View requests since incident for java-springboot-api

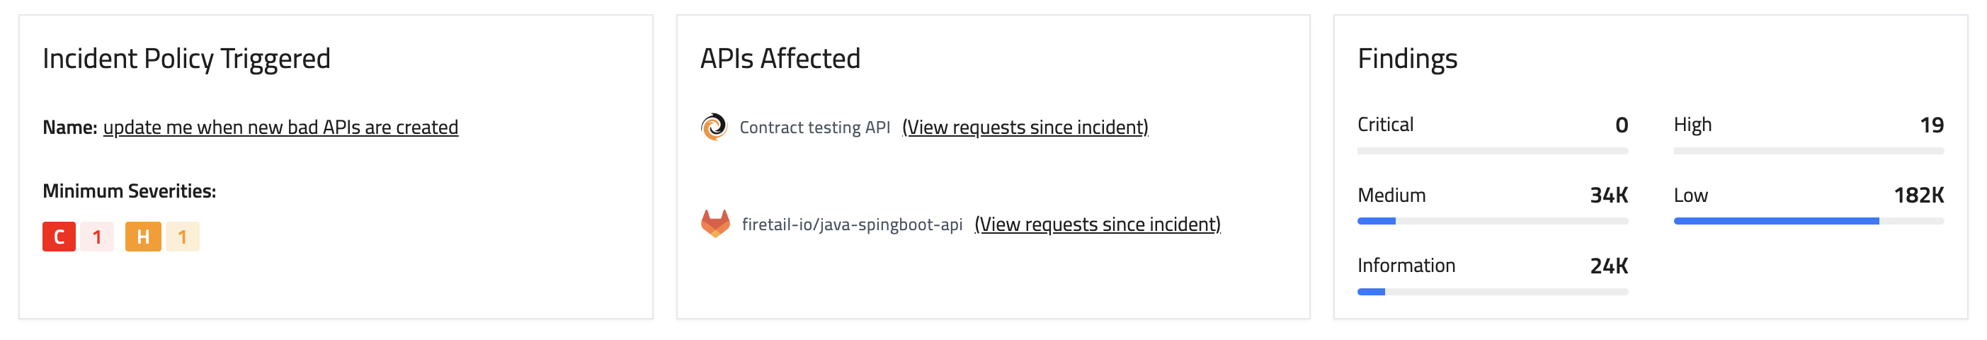point(1097,225)
